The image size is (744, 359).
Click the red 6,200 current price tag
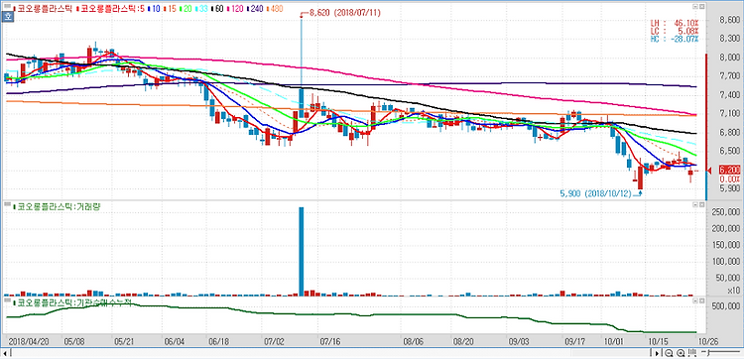729,171
